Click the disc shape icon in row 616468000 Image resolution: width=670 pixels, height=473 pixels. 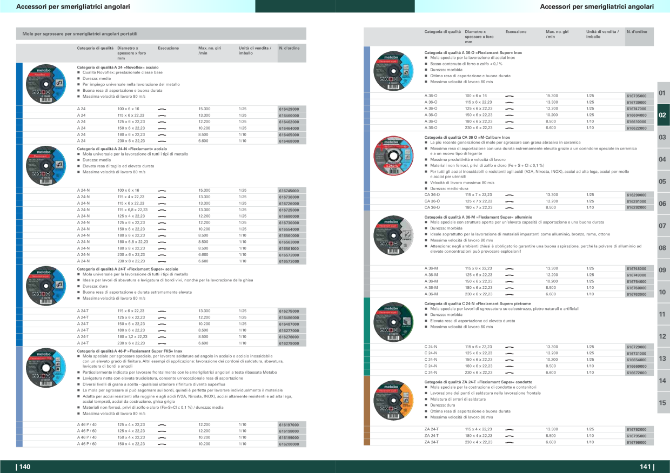click(161, 141)
